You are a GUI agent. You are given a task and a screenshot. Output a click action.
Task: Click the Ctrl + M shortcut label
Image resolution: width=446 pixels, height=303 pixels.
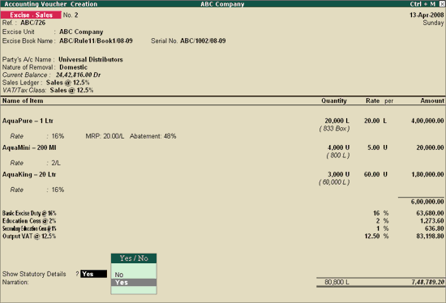422,4
